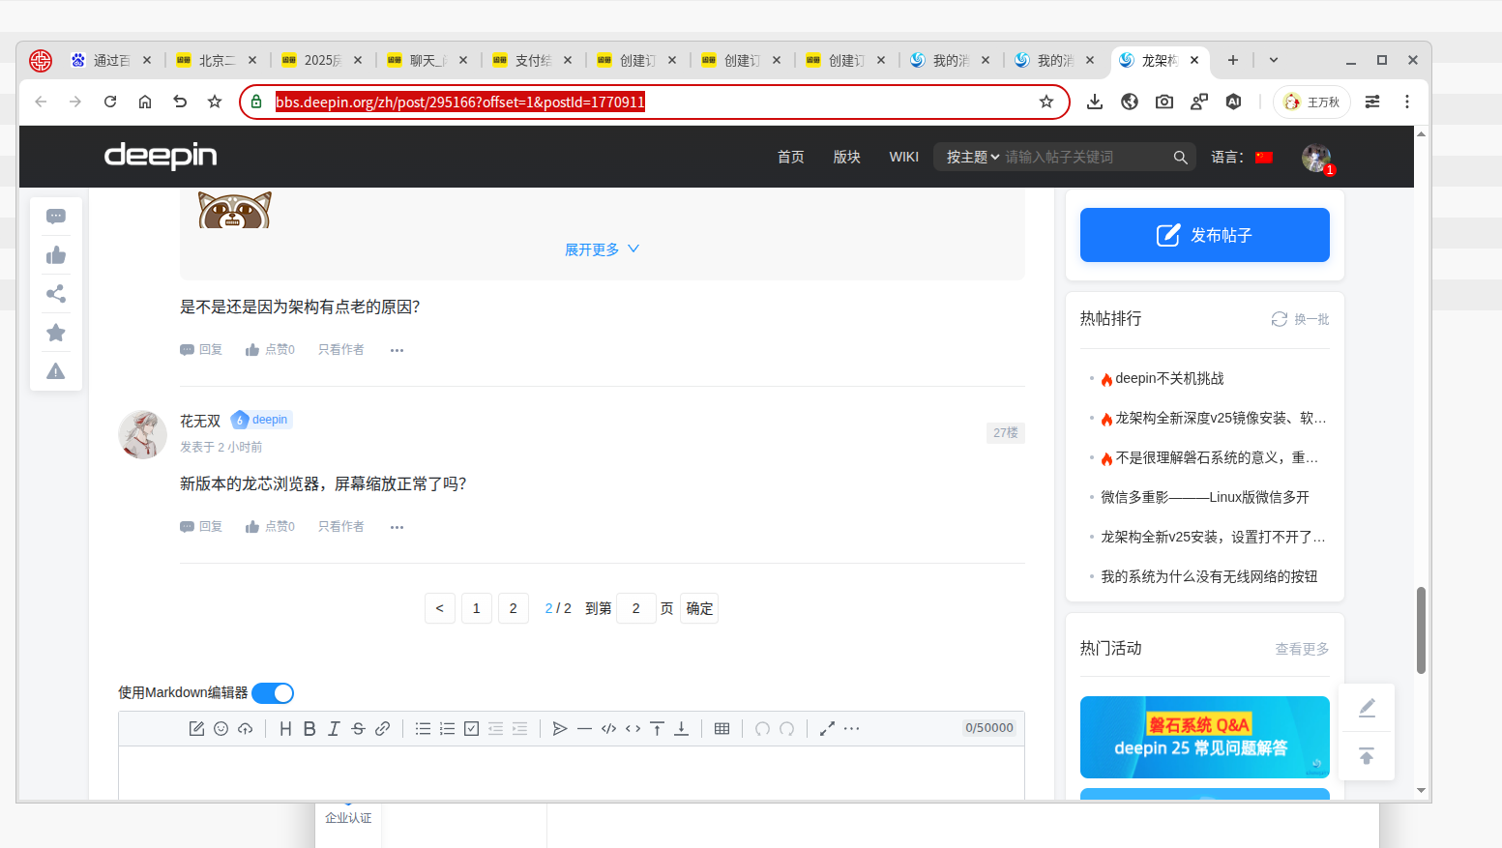The width and height of the screenshot is (1502, 848).
Task: Expand the post via 展开更多
Action: [x=602, y=249]
